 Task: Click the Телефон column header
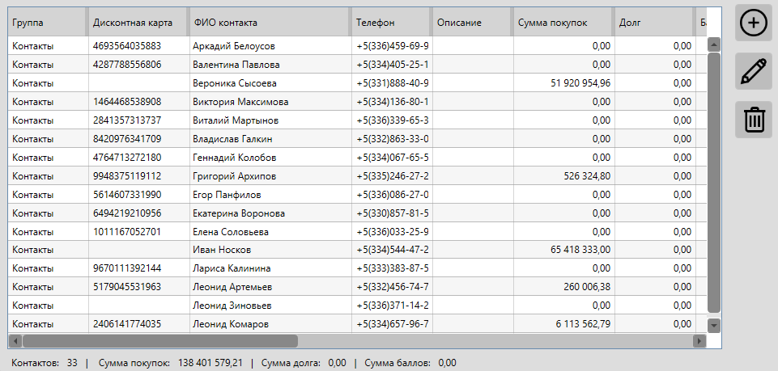click(x=389, y=23)
